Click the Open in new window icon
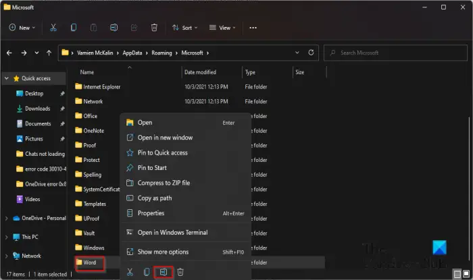 (130, 138)
